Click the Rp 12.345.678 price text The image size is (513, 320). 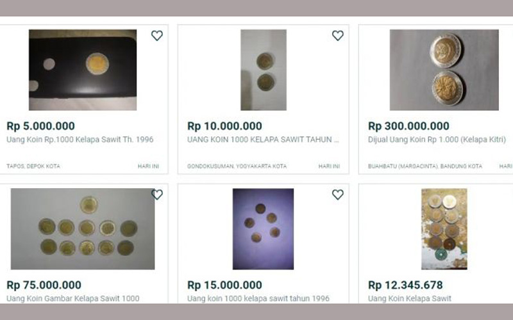click(x=405, y=285)
